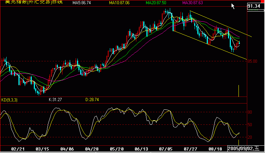Viewport: 265px width, 153px height.
Task: Select the MA5:86.74 indicator label
Action: tap(82, 3)
